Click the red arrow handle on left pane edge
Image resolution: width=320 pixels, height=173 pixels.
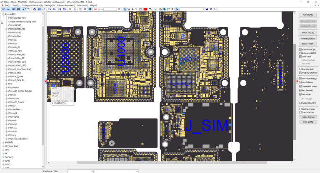[45, 82]
